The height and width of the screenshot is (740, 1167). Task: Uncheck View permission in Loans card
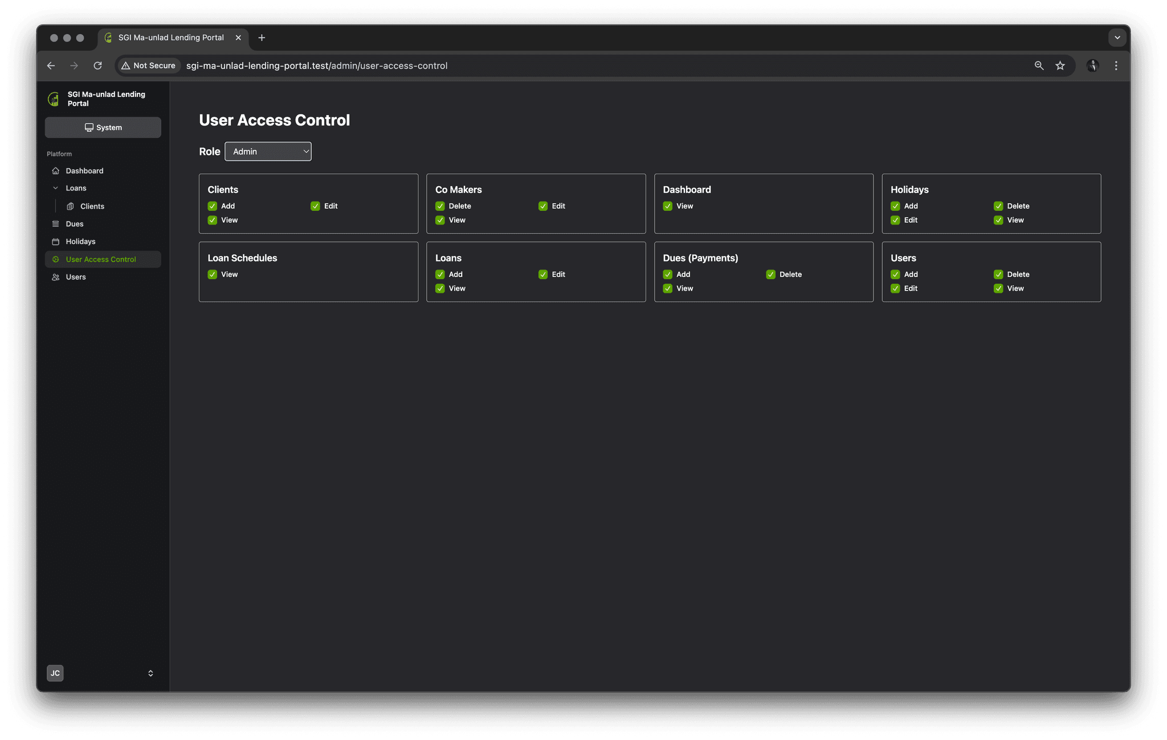click(440, 288)
